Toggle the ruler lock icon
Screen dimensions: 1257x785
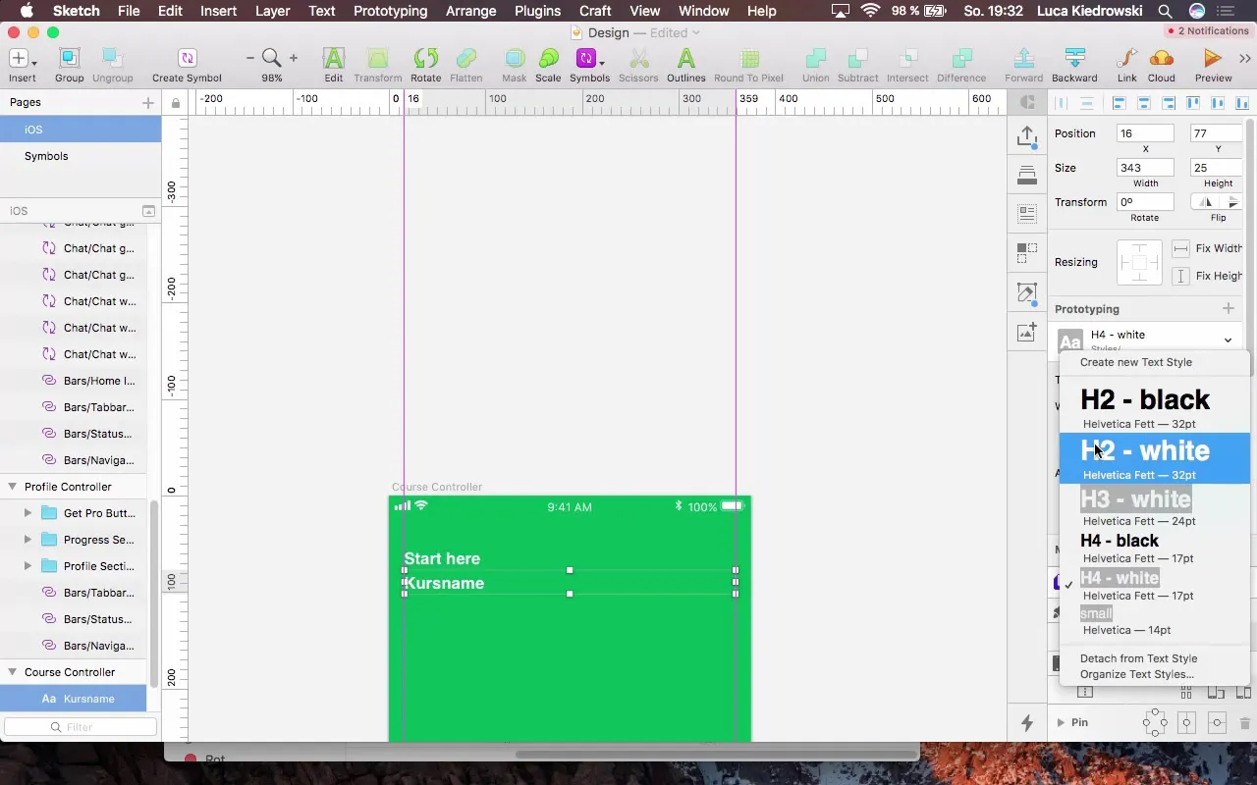pos(176,102)
